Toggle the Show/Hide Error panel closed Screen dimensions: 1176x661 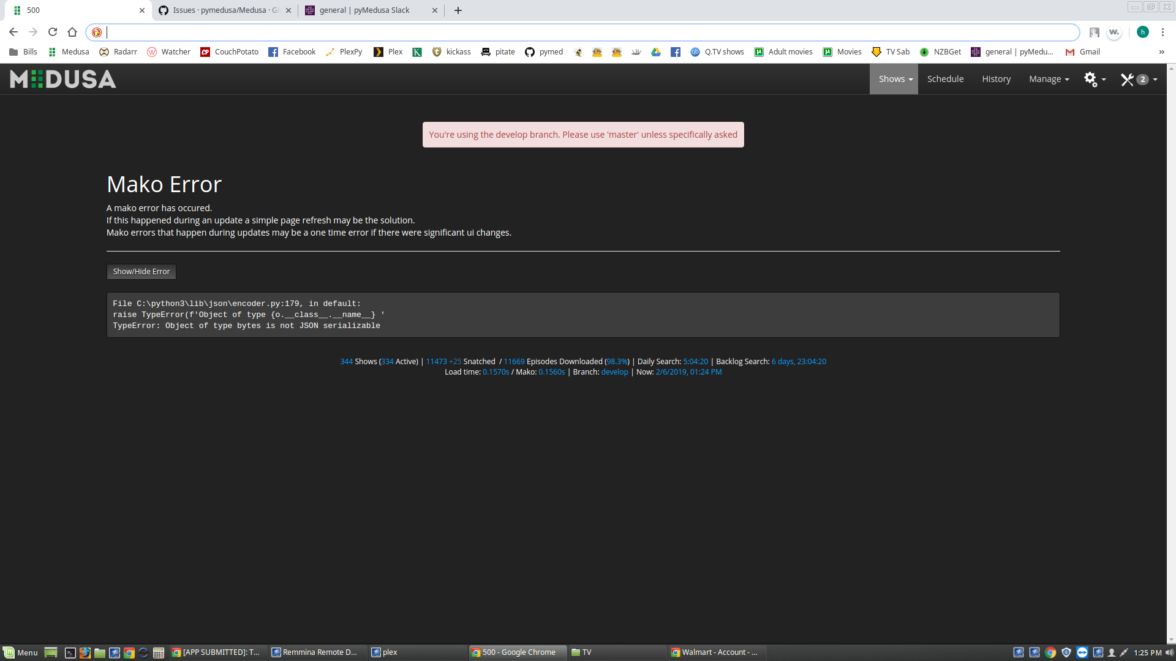tap(141, 271)
